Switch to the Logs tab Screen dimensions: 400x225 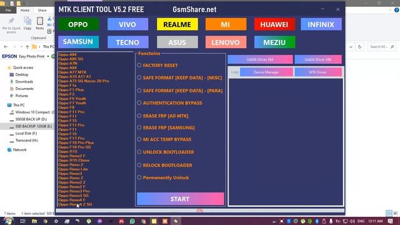coord(234,72)
